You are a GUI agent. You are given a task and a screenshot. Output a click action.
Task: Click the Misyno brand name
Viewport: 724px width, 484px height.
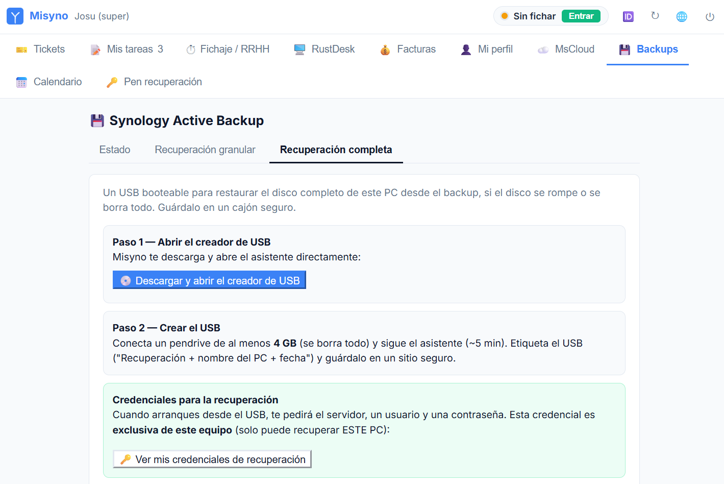[49, 16]
